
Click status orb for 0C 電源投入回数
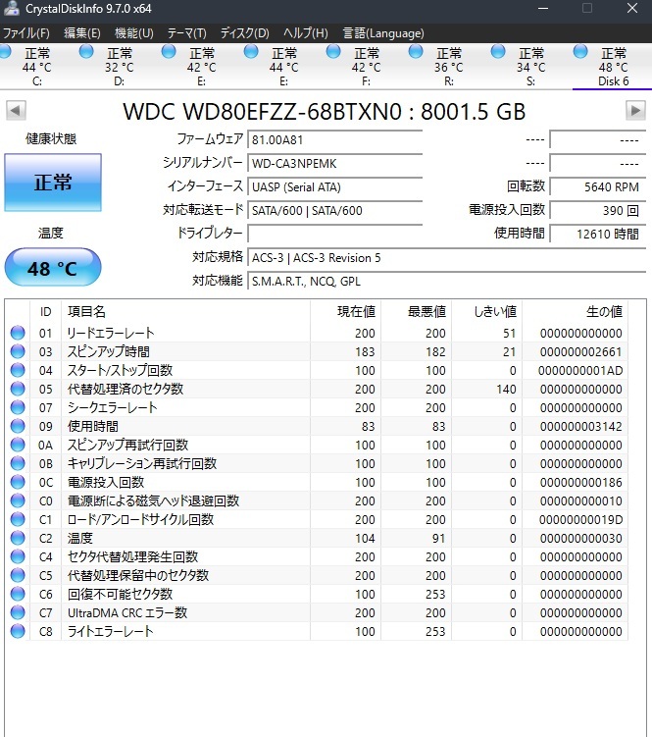pyautogui.click(x=18, y=482)
